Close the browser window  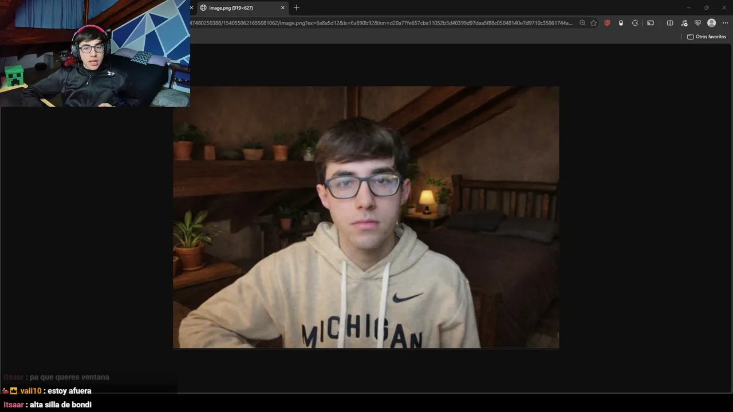[x=724, y=7]
